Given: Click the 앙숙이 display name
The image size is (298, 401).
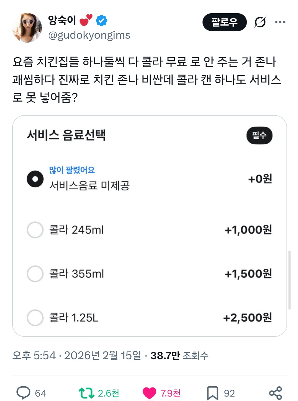Looking at the screenshot, I should pos(62,20).
